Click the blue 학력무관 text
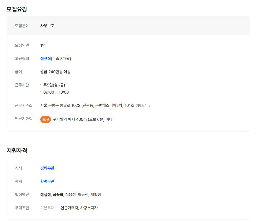Viewport: 258px width, 222px height. tap(47, 181)
